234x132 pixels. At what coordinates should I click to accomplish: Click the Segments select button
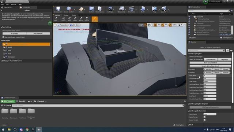click(x=224, y=59)
